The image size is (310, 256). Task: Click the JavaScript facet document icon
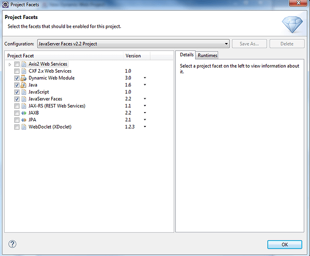point(24,92)
